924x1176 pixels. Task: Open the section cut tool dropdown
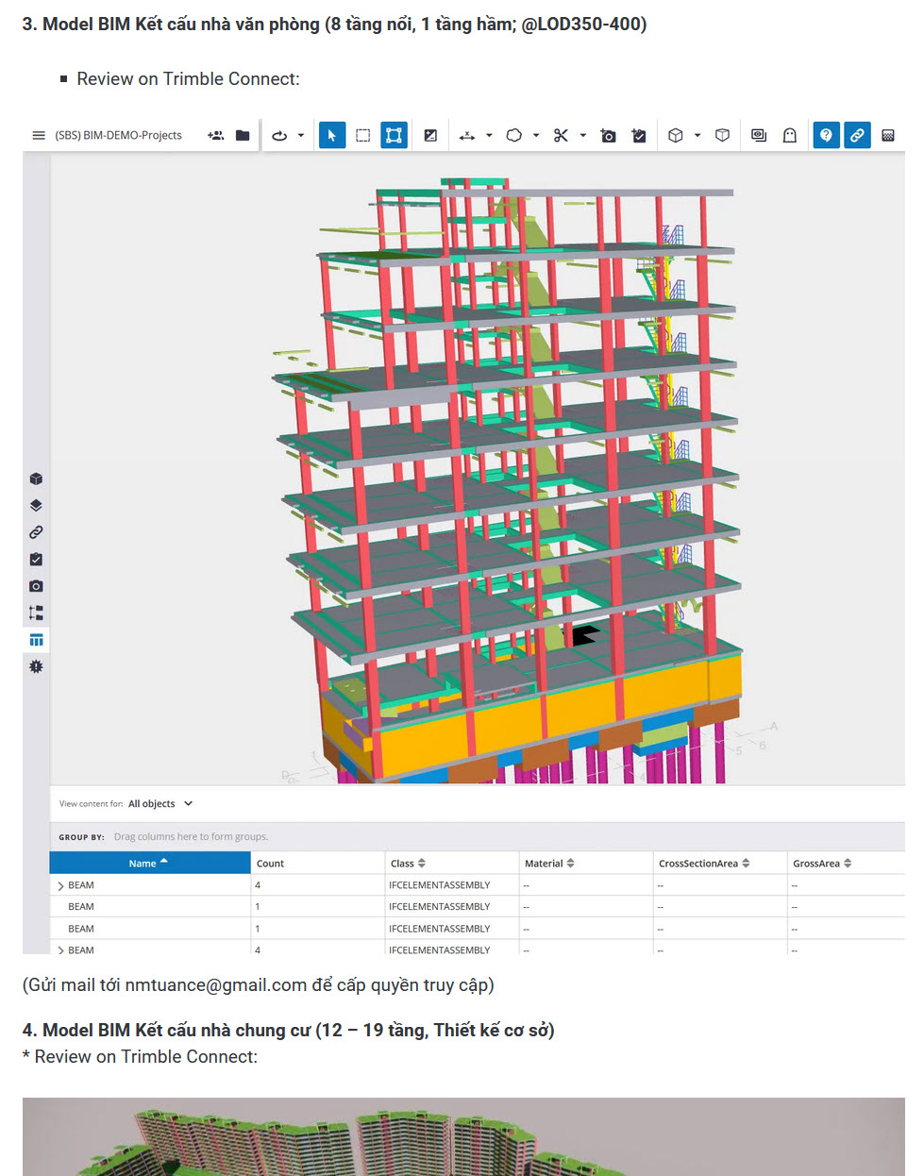583,135
